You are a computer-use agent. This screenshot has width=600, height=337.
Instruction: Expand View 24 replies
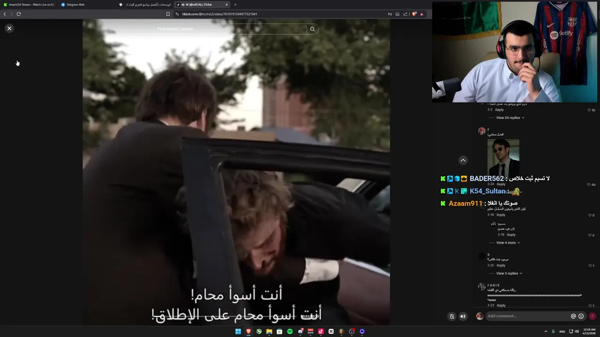pyautogui.click(x=510, y=117)
